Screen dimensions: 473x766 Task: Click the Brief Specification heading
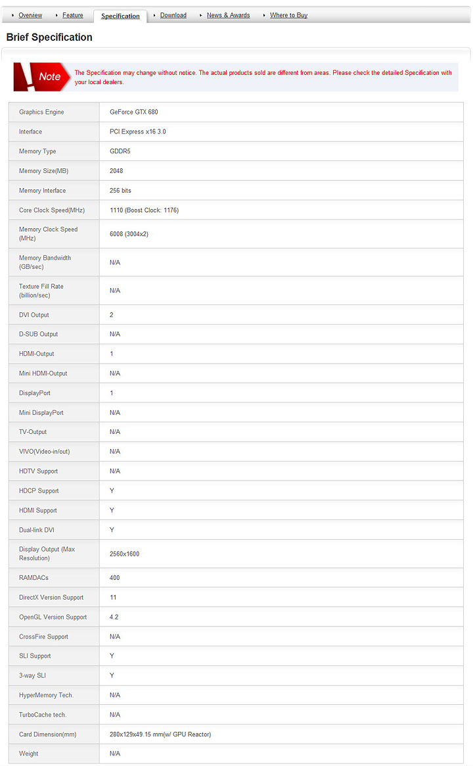49,37
